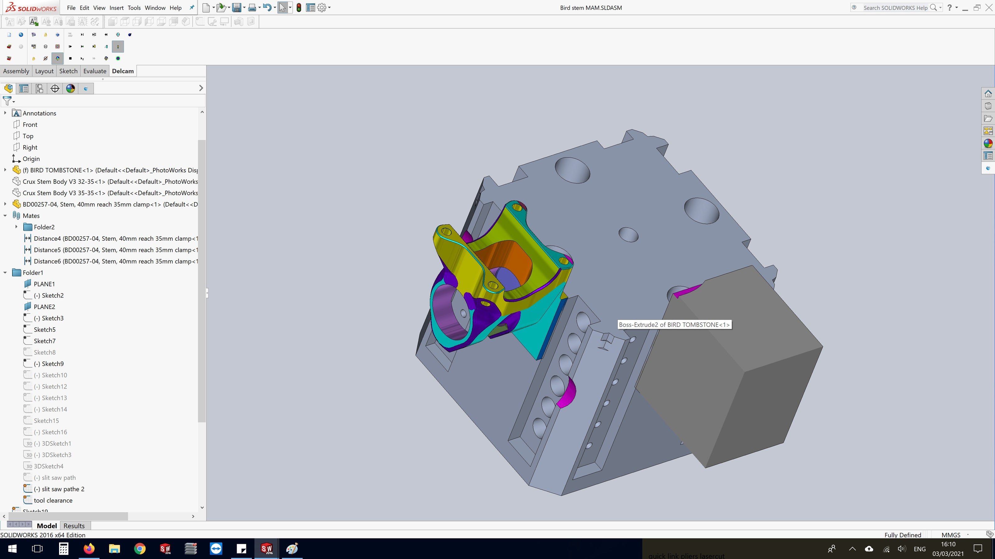This screenshot has width=995, height=559.
Task: Click the Print icon
Action: (252, 8)
